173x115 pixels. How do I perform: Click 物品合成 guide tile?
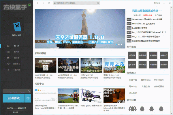[142, 55]
